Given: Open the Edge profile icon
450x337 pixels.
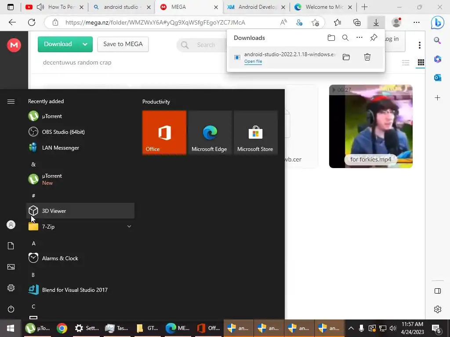Looking at the screenshot, I should click(x=396, y=22).
